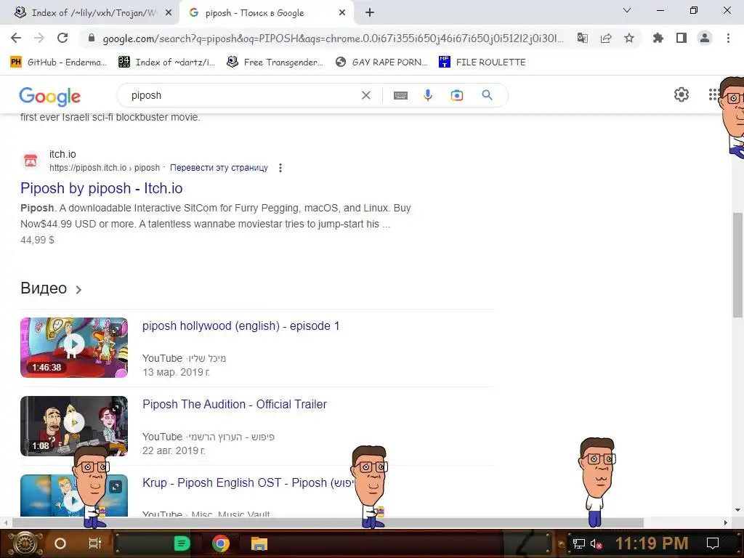Start voice search with the microphone

tap(428, 95)
